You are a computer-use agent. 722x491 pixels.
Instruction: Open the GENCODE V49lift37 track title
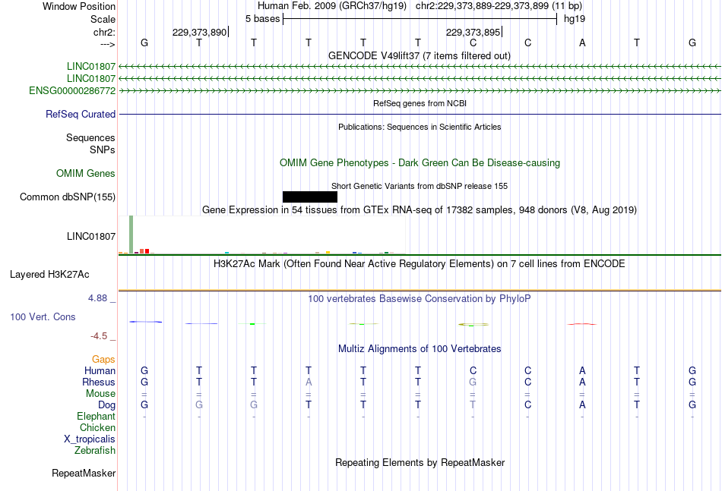coord(419,55)
